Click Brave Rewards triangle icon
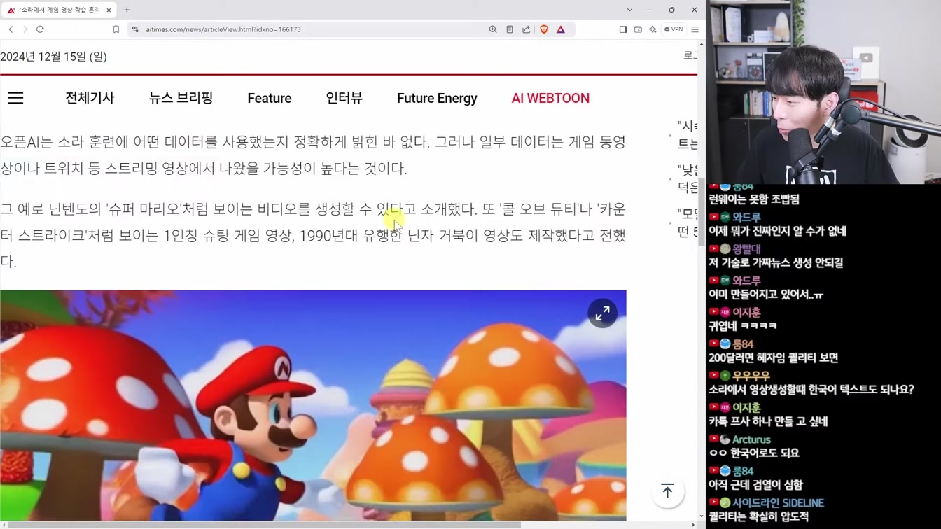Image resolution: width=941 pixels, height=529 pixels. (561, 29)
